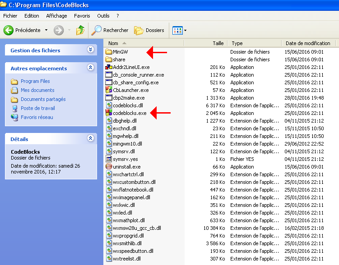Click the codeblocks.dll file icon
339x265 pixels.
pyautogui.click(x=109, y=105)
